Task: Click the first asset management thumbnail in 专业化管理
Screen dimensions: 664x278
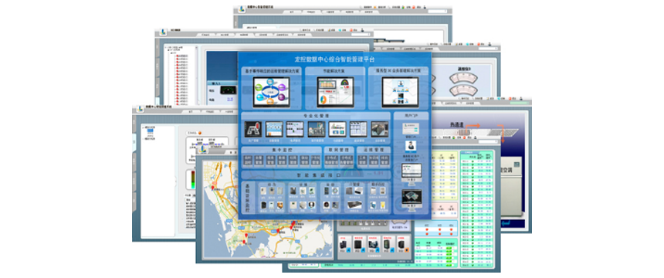Action: [252, 129]
